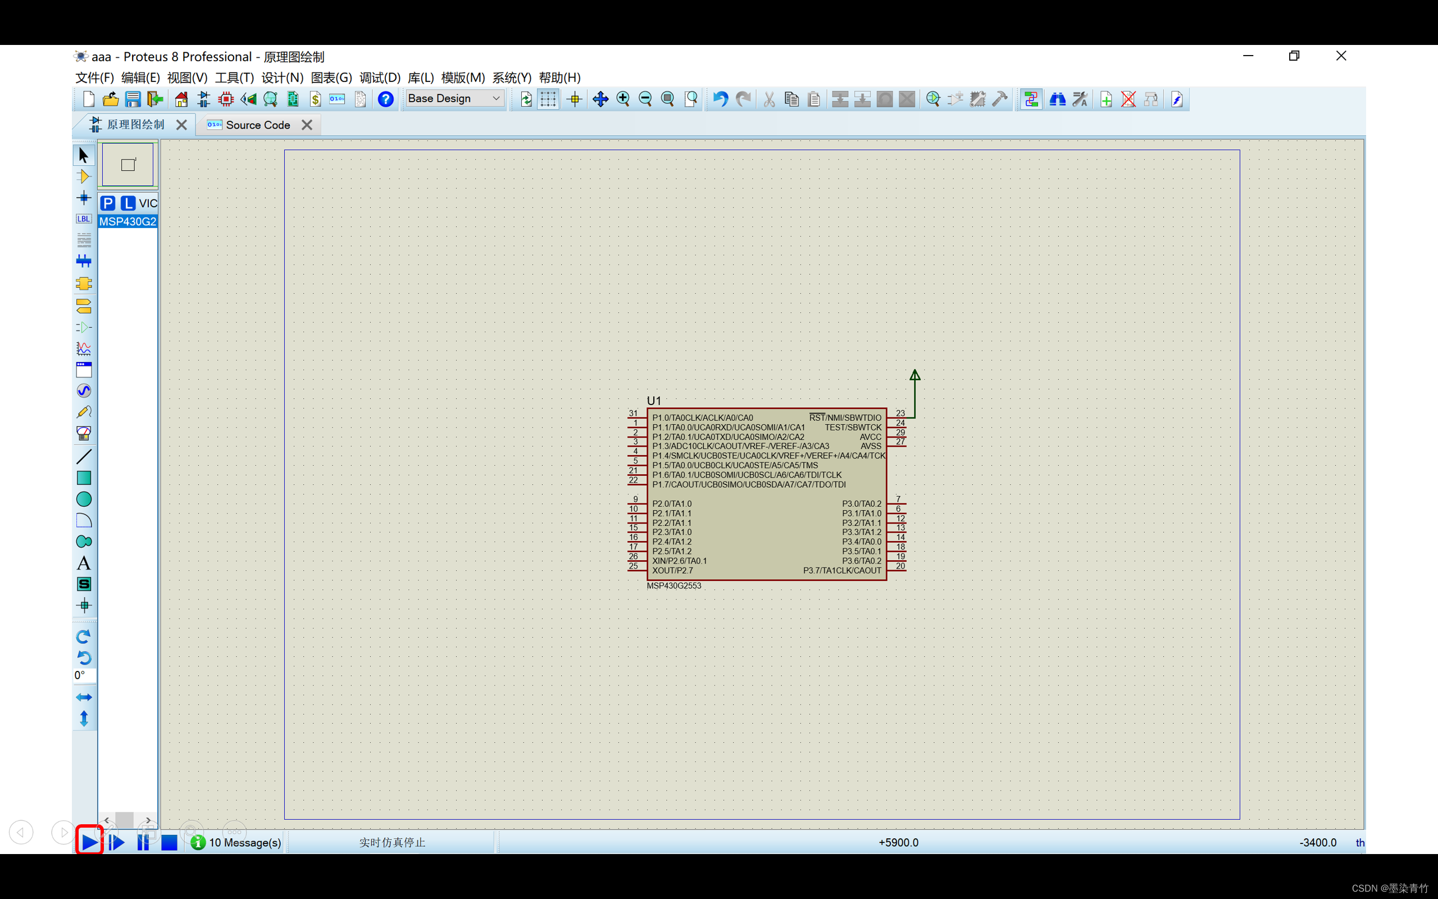This screenshot has height=899, width=1438.
Task: Open the Base Design sheet dropdown
Action: tap(454, 98)
